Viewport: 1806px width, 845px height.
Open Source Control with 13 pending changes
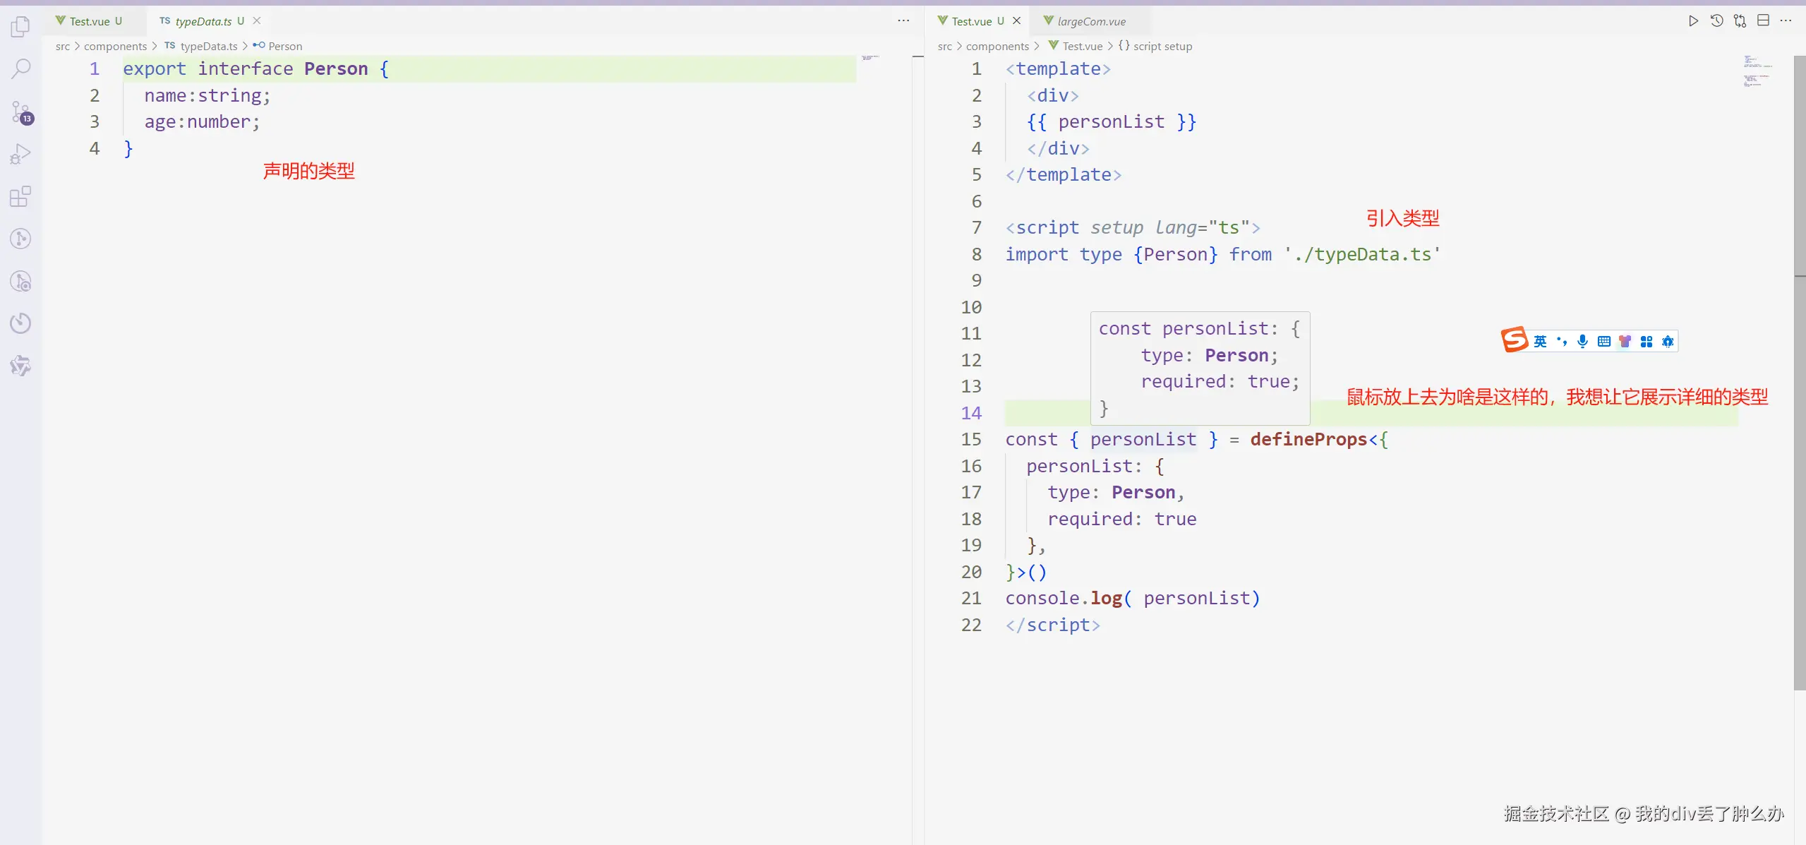tap(20, 112)
